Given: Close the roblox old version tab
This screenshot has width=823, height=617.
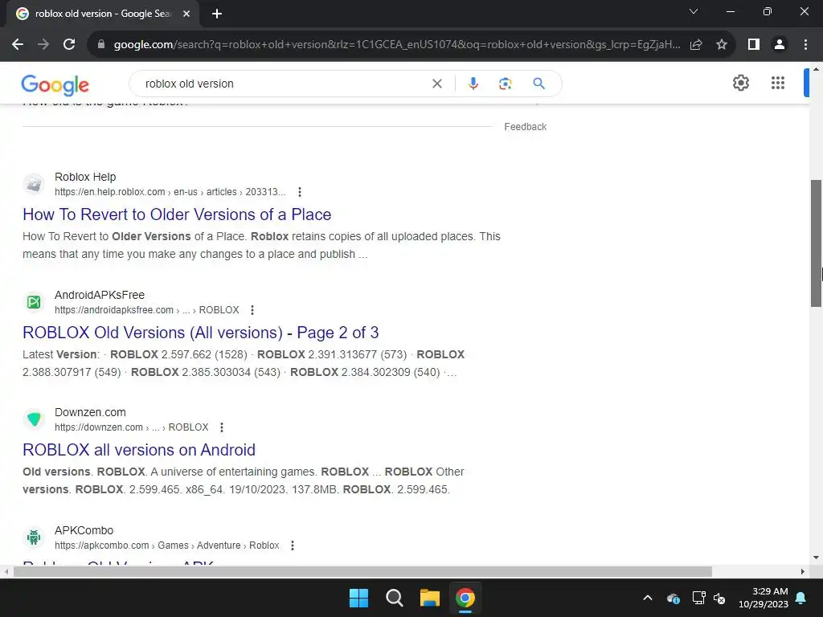Looking at the screenshot, I should coord(186,14).
